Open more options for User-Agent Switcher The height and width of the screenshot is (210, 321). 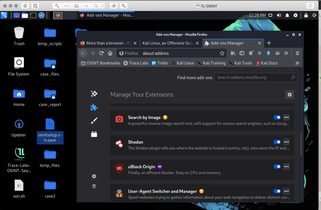[x=286, y=191]
